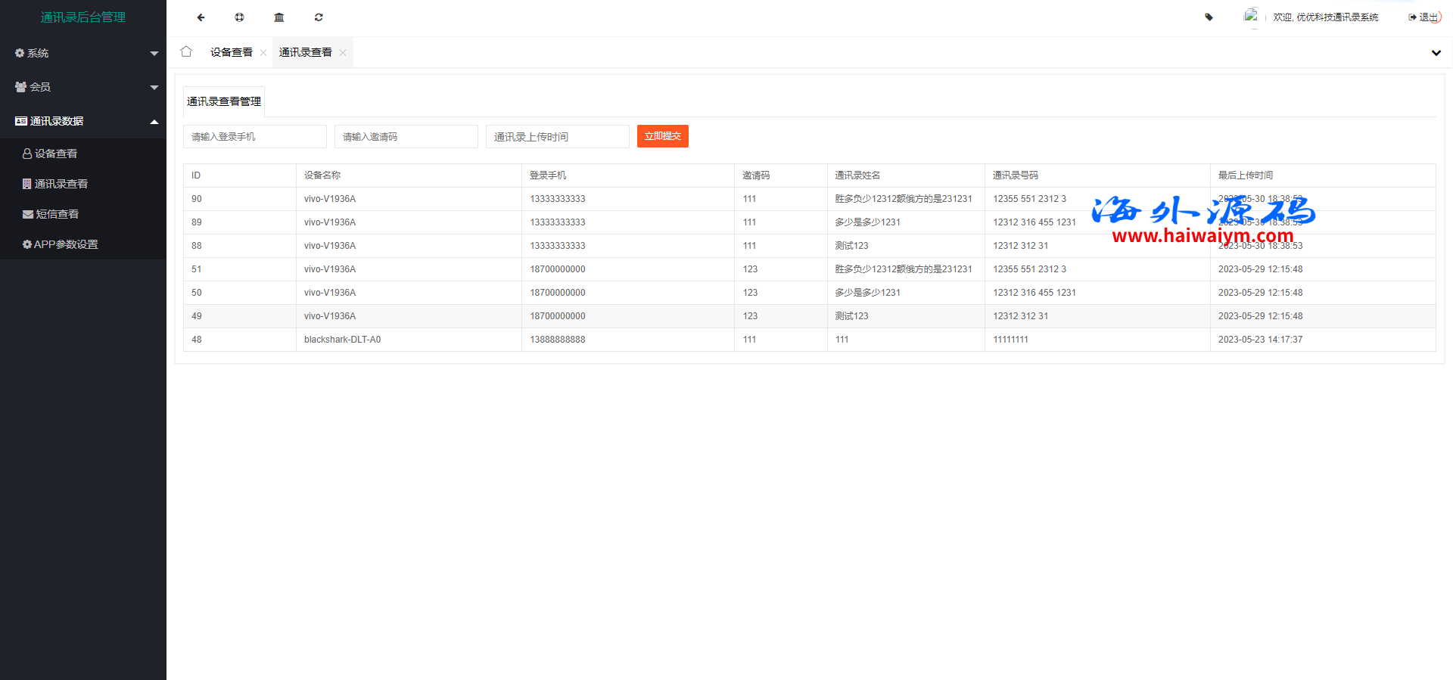Open the tab operations dropdown chevron
Image resolution: width=1453 pixels, height=680 pixels.
[1436, 53]
